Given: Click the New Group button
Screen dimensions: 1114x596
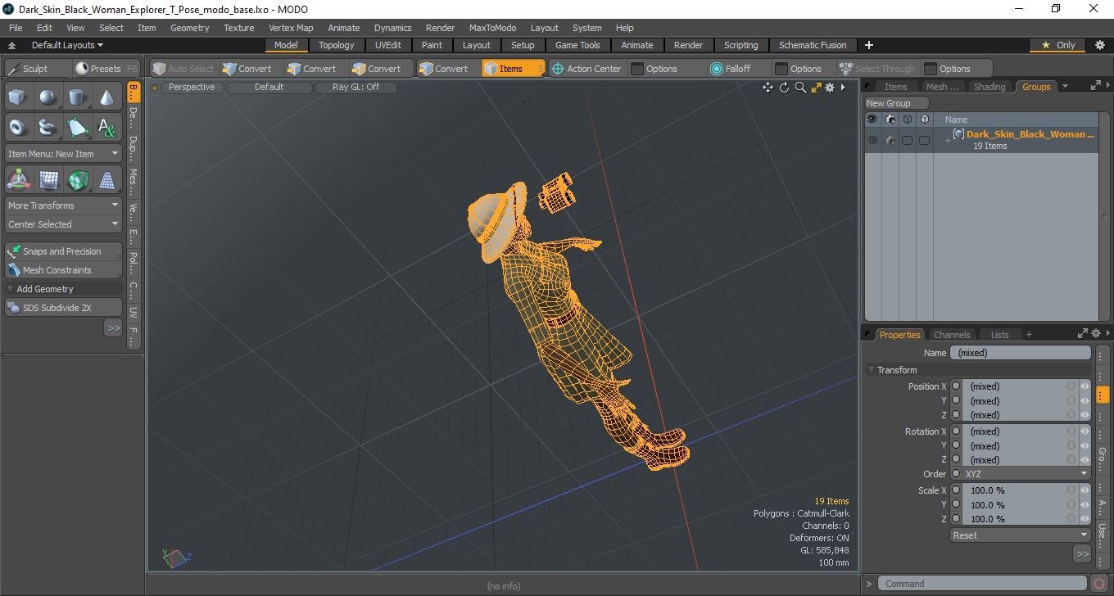Looking at the screenshot, I should [897, 103].
